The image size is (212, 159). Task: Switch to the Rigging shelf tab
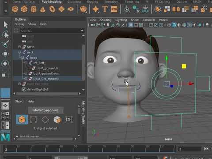[x=93, y=2]
